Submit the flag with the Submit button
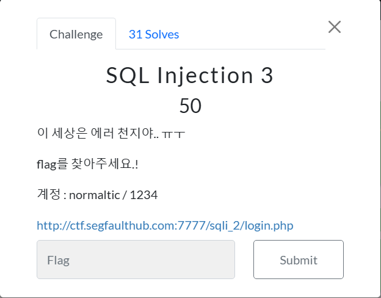 coord(299,260)
